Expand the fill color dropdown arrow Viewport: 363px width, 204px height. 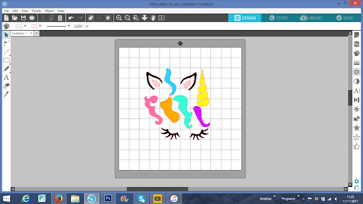(x=25, y=26)
